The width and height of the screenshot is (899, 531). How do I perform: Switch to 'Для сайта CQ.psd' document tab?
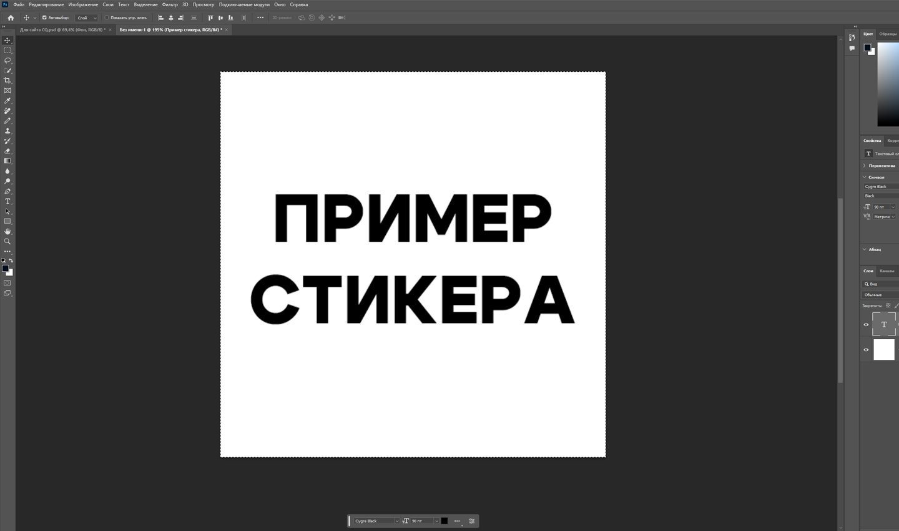[x=62, y=29]
